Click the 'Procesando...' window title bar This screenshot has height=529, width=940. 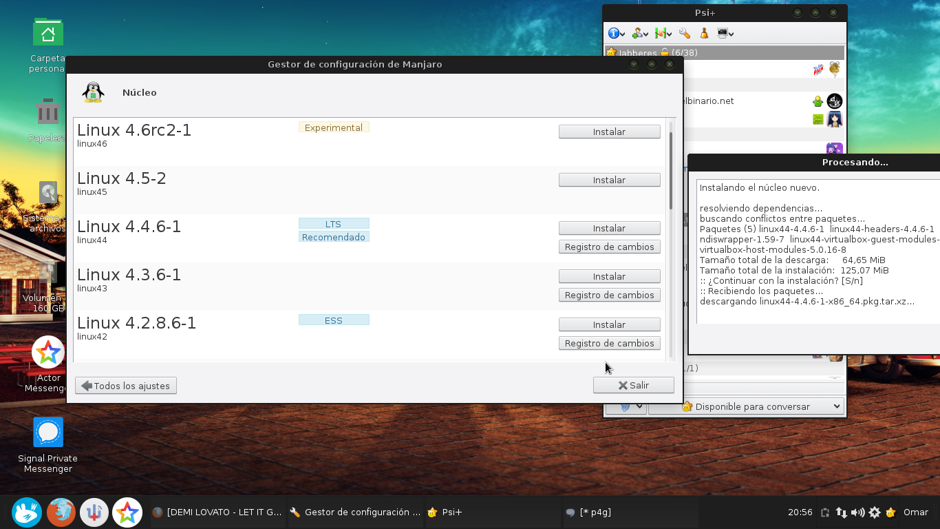[x=814, y=163]
